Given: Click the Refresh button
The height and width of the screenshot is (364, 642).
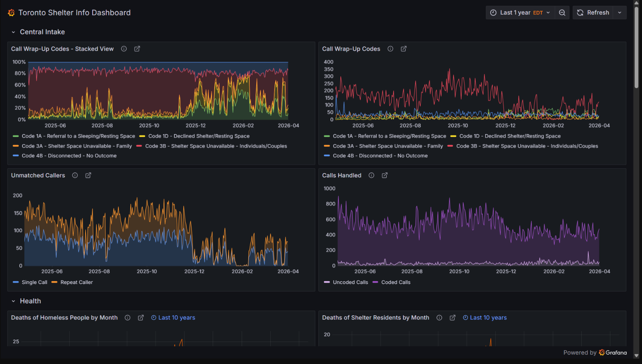Looking at the screenshot, I should pyautogui.click(x=593, y=12).
